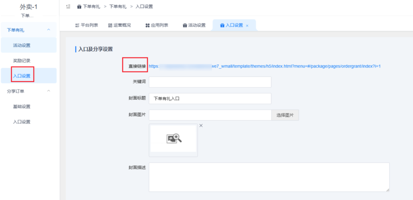The image size is (413, 200).
Task: Click the 应用列表 tab icon
Action: (x=147, y=25)
